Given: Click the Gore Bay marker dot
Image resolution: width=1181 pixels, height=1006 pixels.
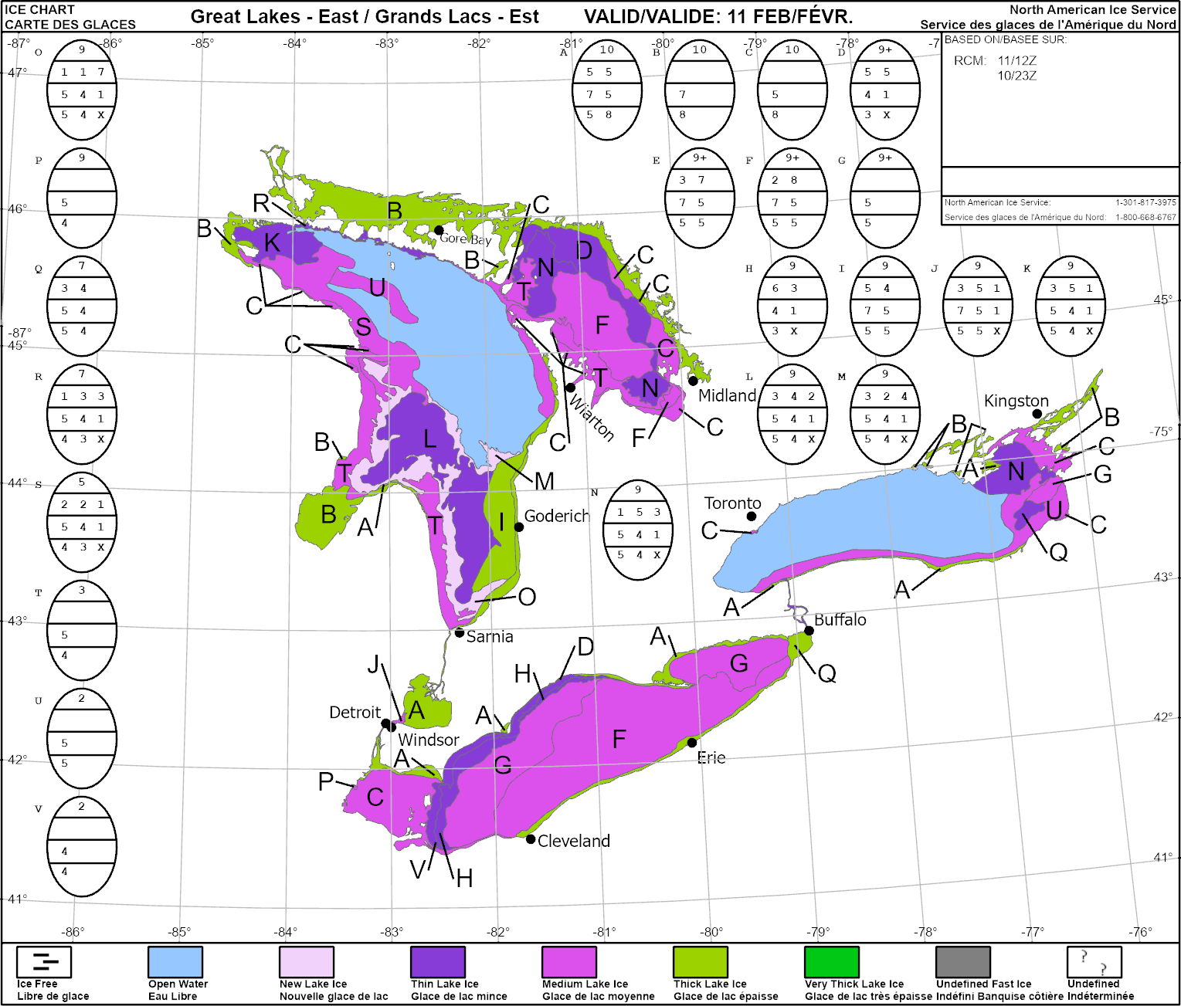Looking at the screenshot, I should (439, 230).
